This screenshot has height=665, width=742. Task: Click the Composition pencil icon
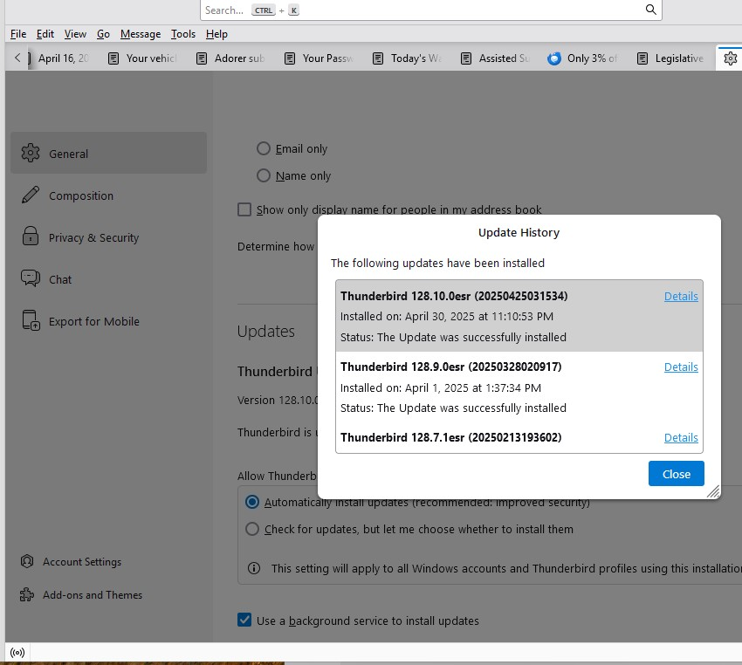point(31,195)
